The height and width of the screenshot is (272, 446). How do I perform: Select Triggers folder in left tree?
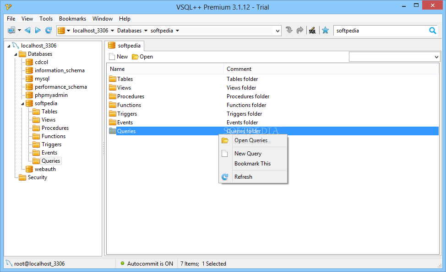[51, 144]
